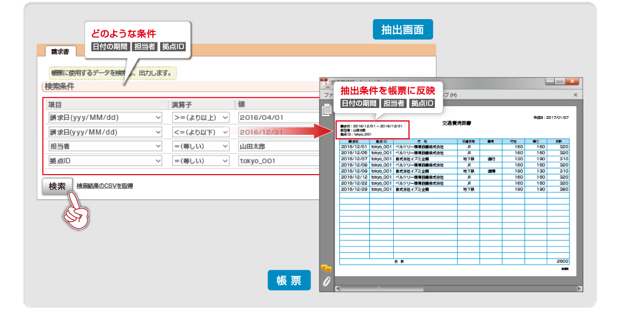Close the PDF document with the X
This screenshot has width=620, height=310.
[576, 95]
